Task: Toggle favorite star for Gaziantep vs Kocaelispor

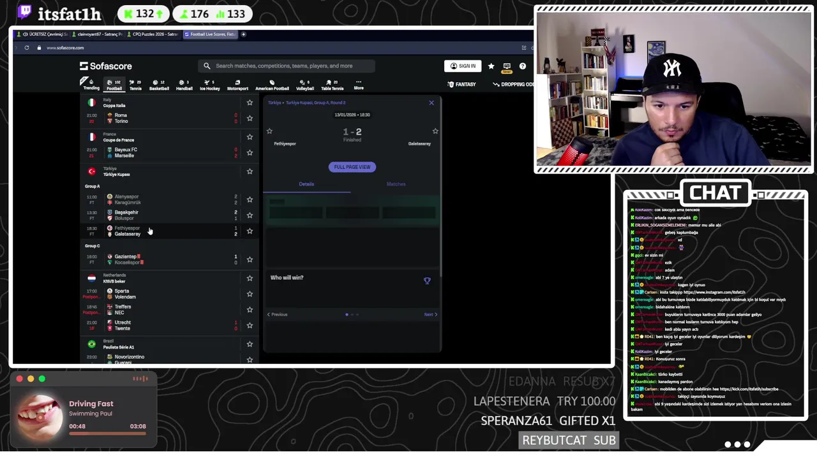Action: point(250,259)
